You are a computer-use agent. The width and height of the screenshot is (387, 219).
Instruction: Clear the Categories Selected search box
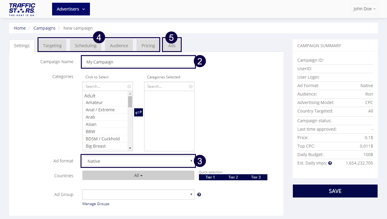click(x=191, y=87)
